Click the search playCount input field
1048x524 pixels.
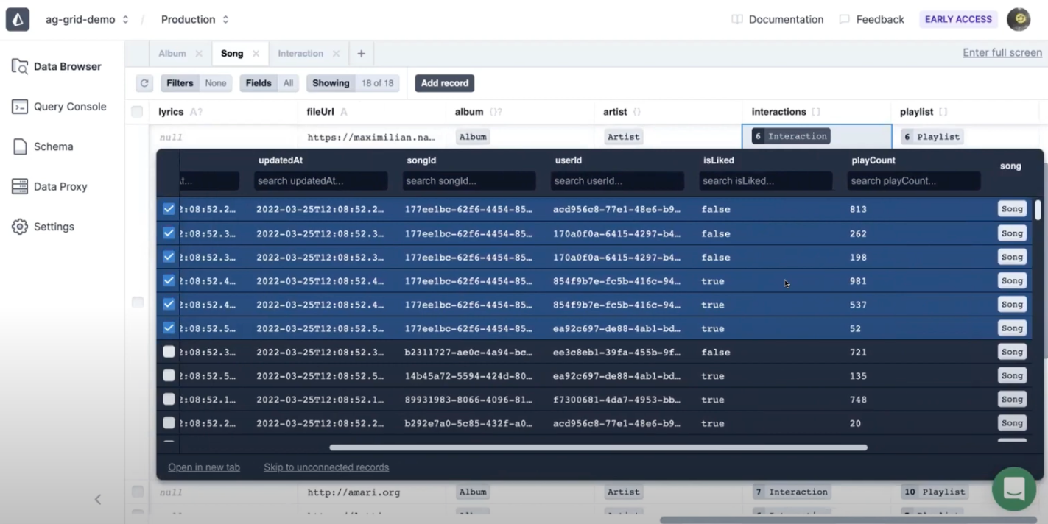coord(913,180)
